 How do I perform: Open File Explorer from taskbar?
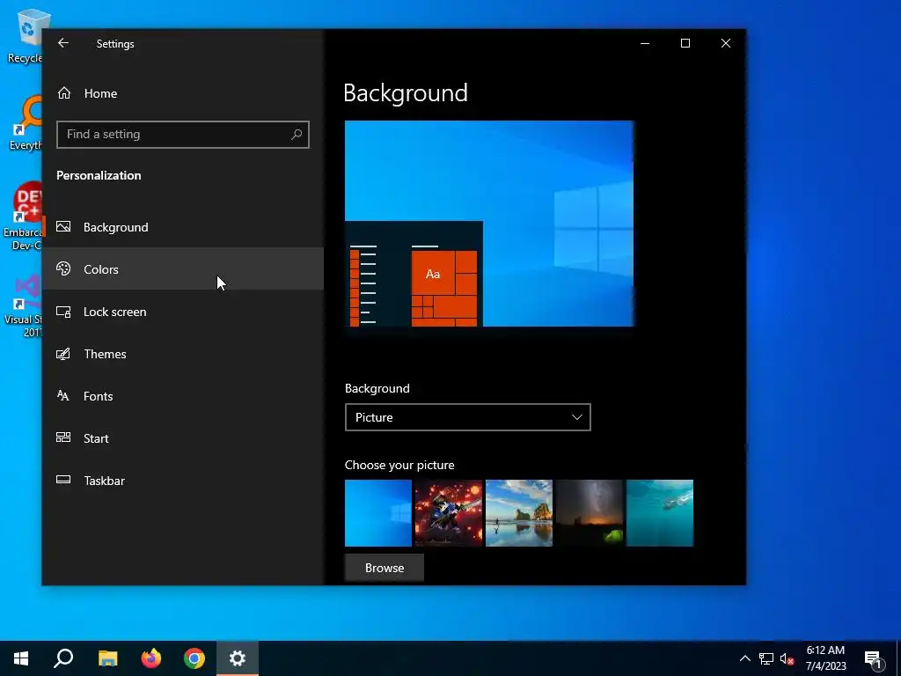click(x=107, y=658)
